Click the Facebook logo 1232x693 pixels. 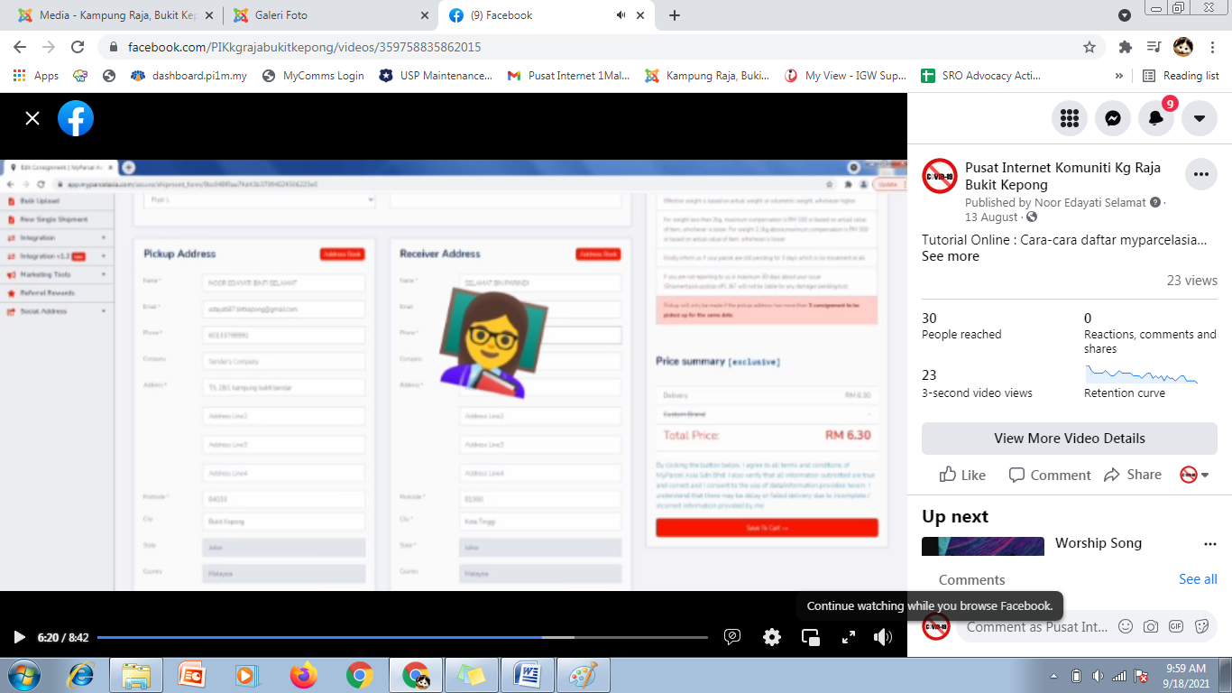tap(76, 118)
